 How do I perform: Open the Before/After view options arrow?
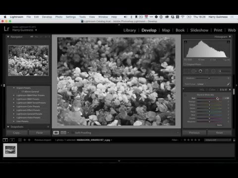[68, 133]
